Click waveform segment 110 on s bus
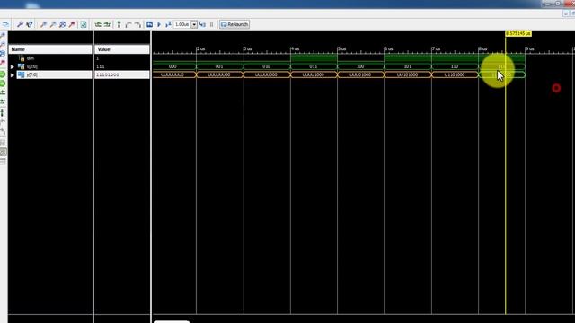The image size is (575, 323). pyautogui.click(x=455, y=66)
